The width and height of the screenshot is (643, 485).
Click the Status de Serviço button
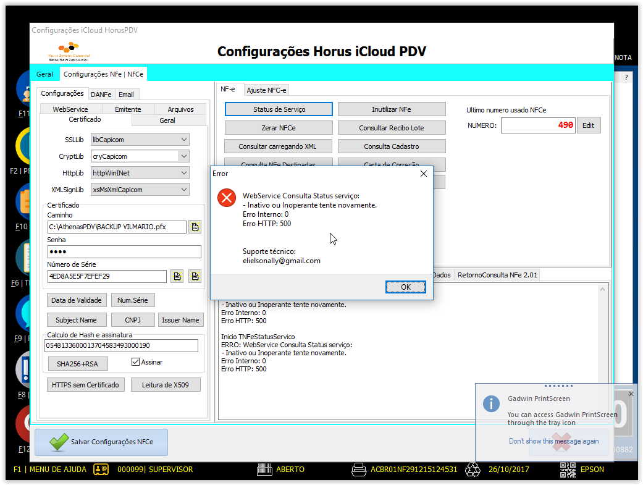(x=279, y=109)
